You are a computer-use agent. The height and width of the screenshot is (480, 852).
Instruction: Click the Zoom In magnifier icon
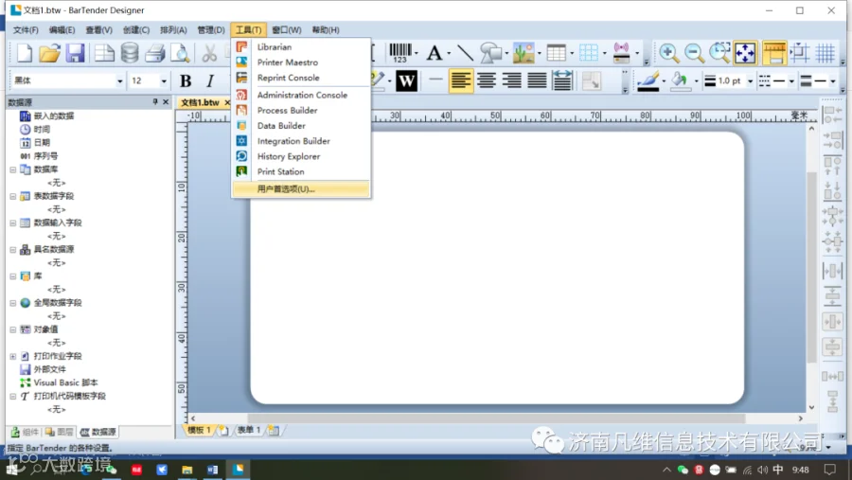tap(668, 53)
